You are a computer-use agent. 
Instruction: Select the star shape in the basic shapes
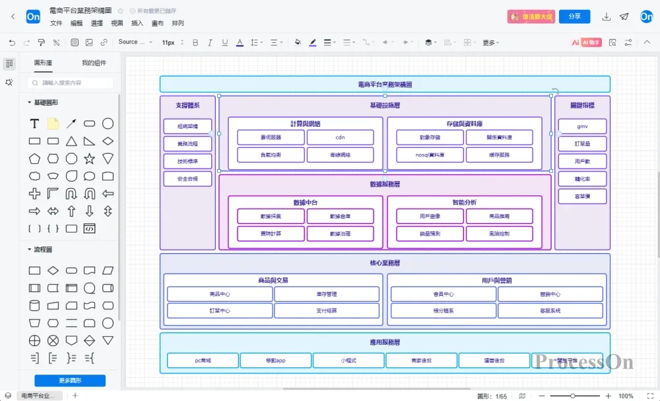[x=89, y=159]
